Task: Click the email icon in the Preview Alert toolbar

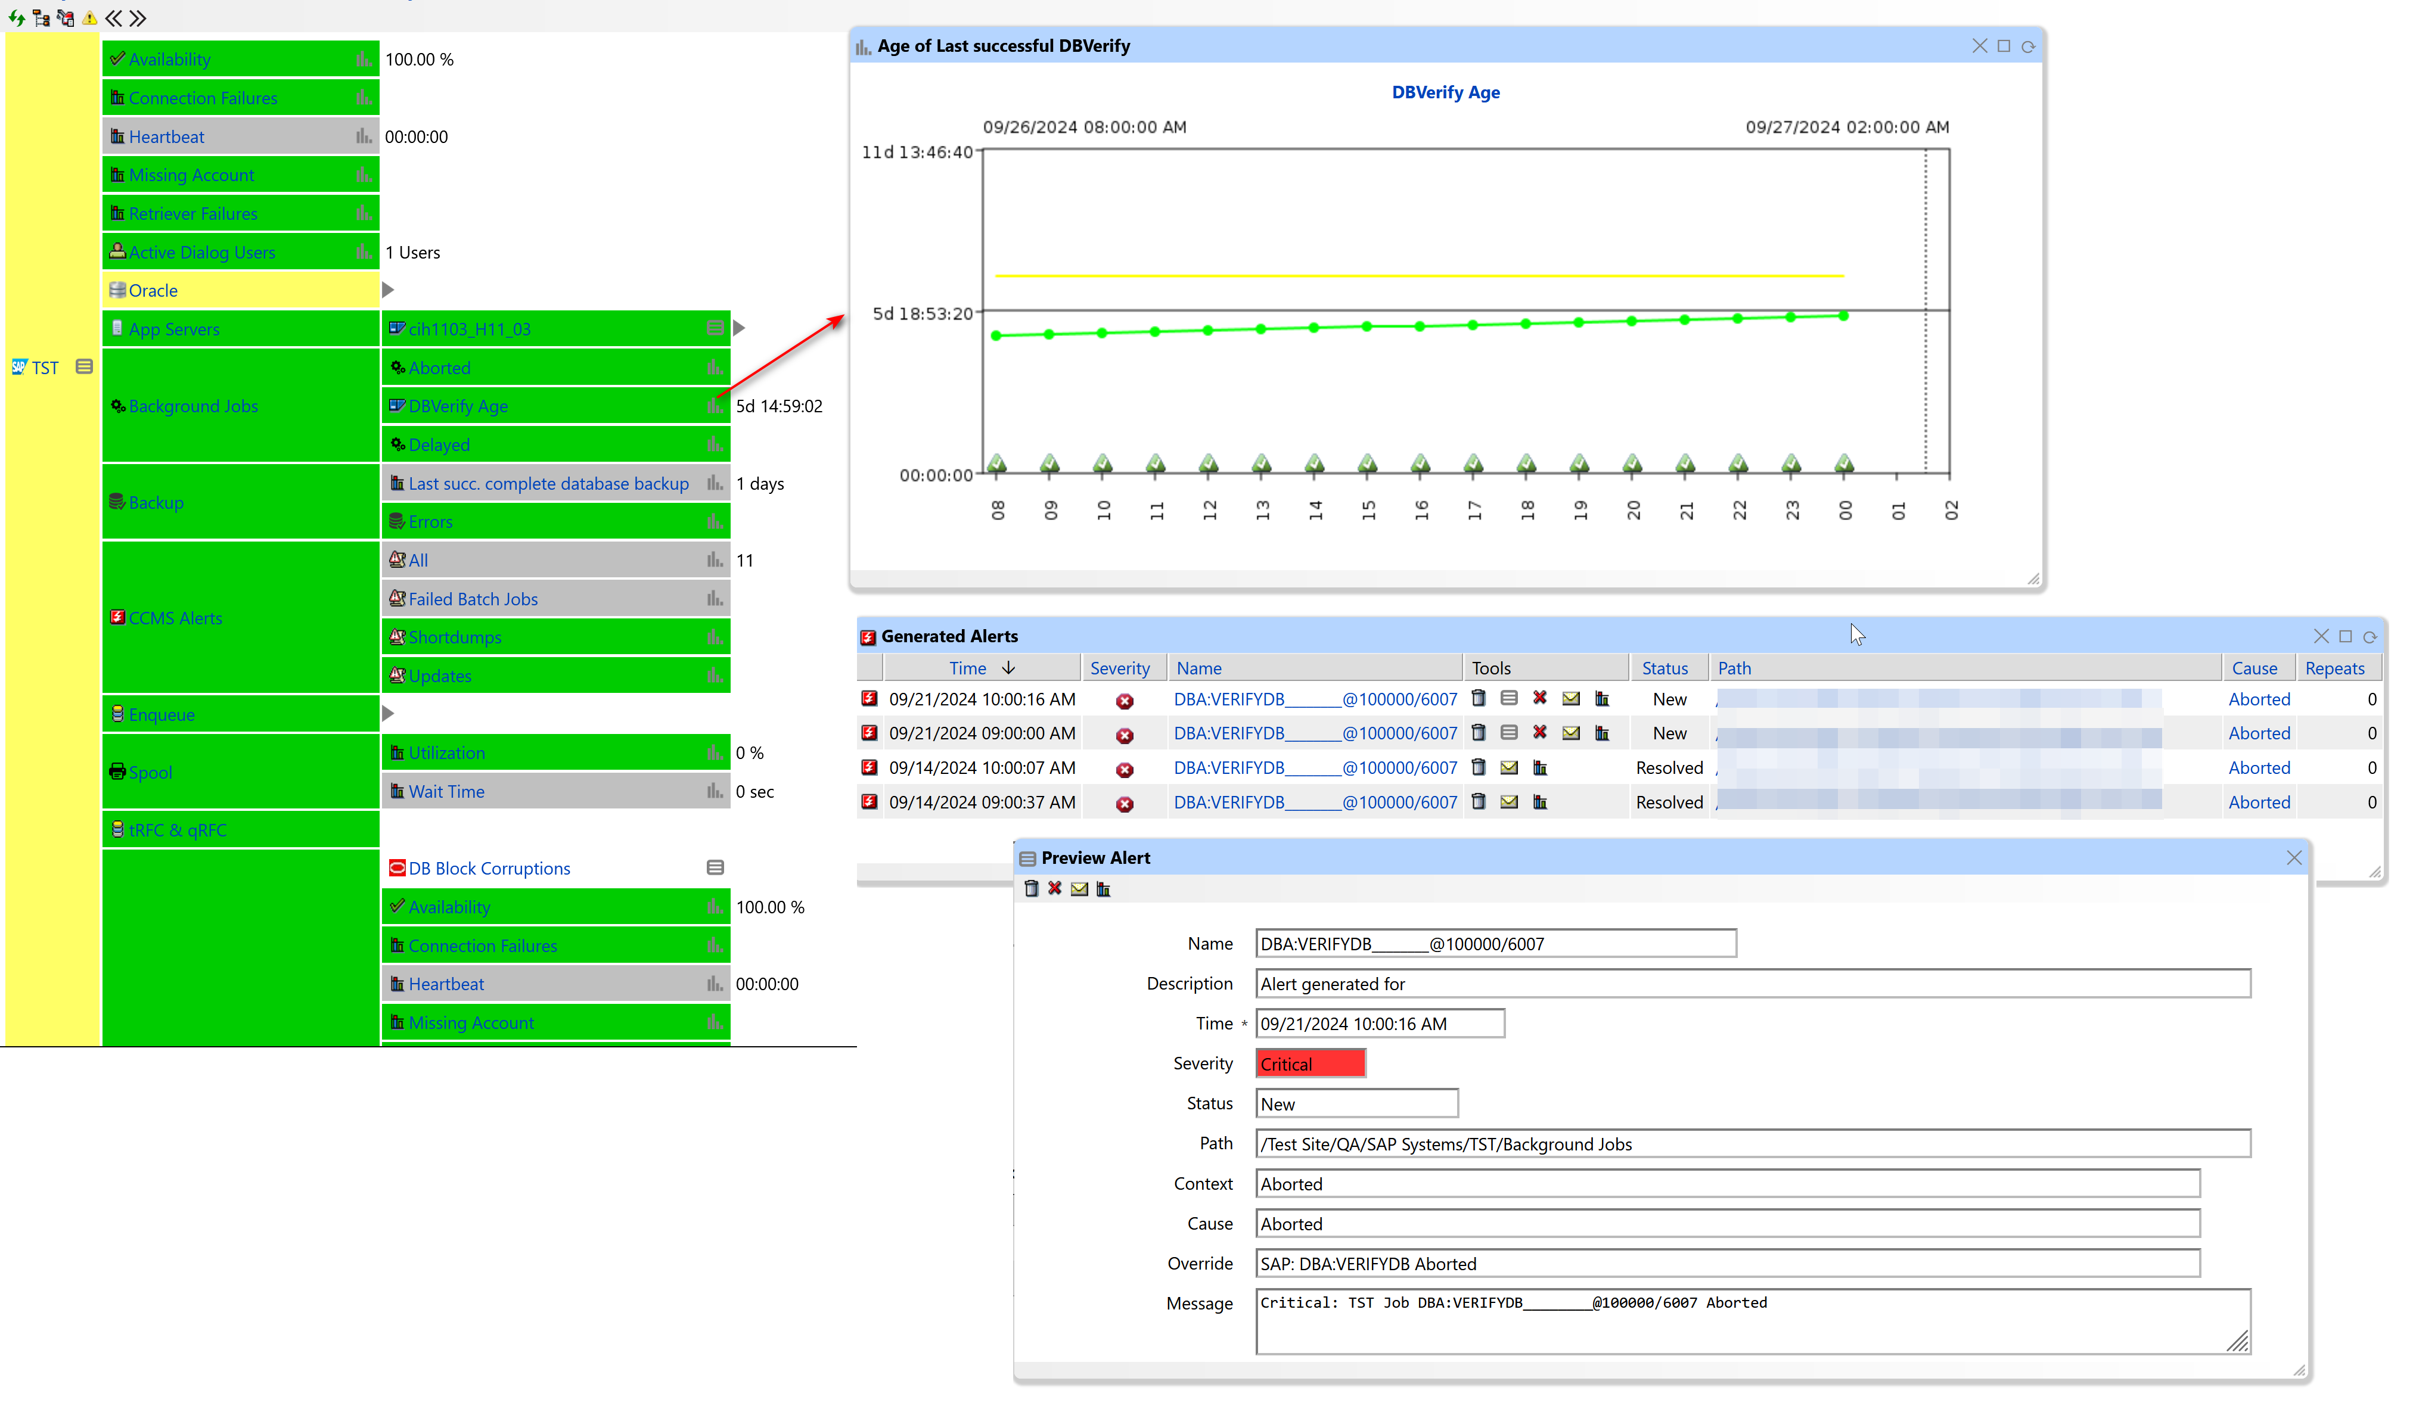Action: (x=1079, y=888)
